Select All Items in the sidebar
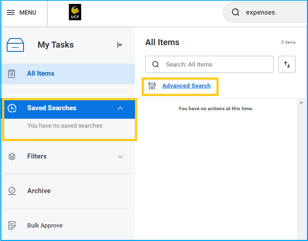 (x=41, y=73)
